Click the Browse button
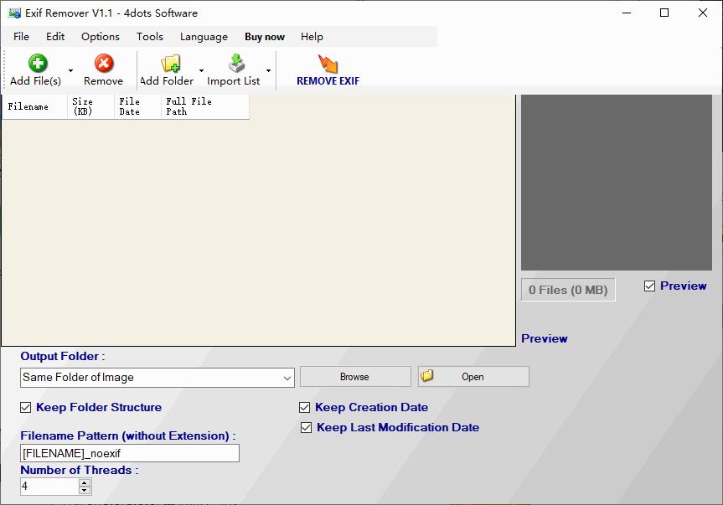This screenshot has height=505, width=723. (x=355, y=376)
